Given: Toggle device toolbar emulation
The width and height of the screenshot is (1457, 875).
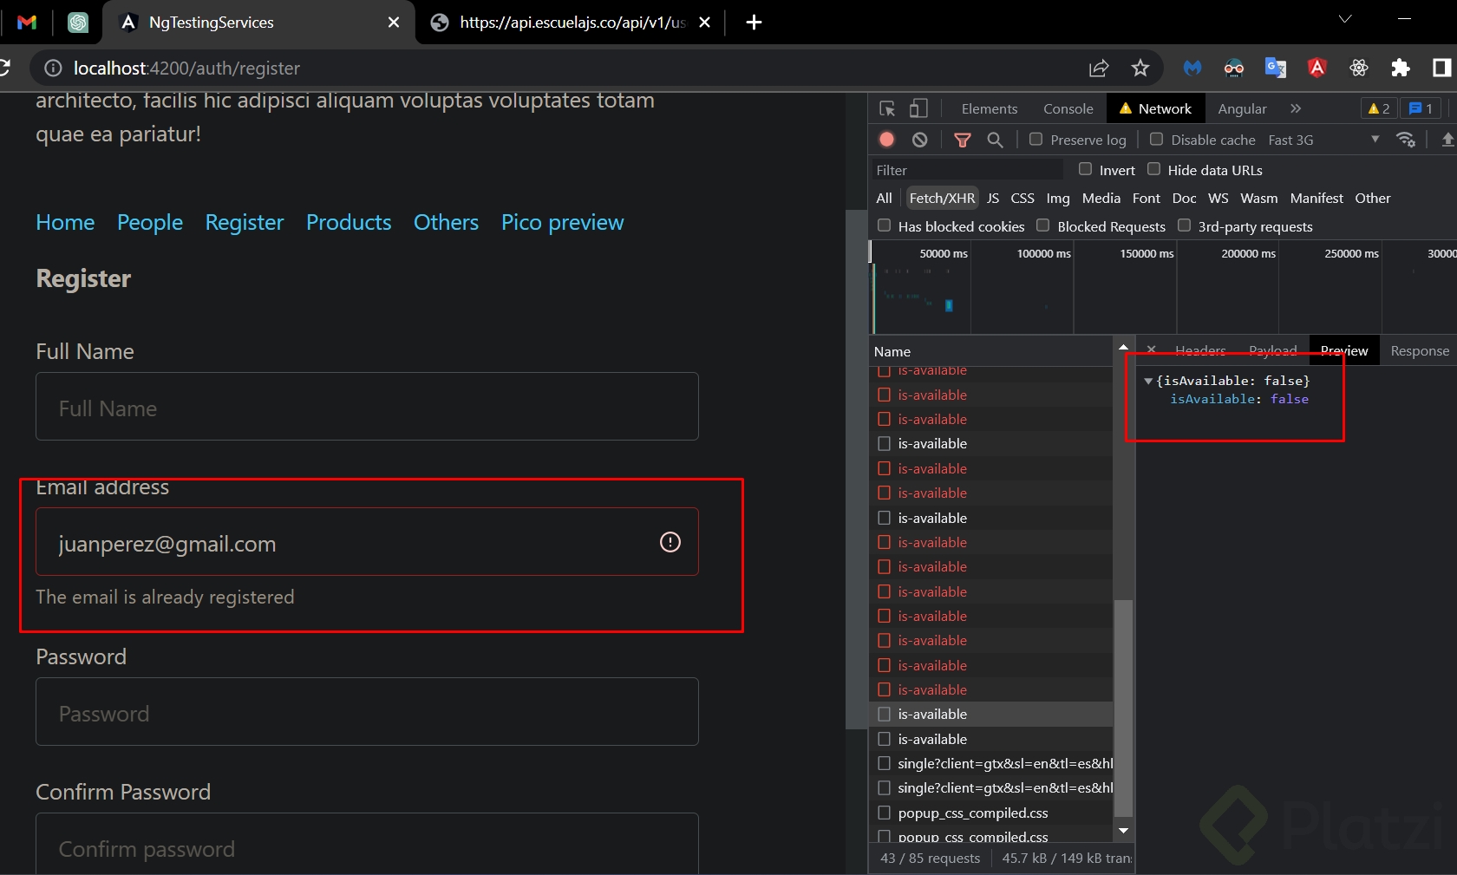Looking at the screenshot, I should tap(918, 108).
